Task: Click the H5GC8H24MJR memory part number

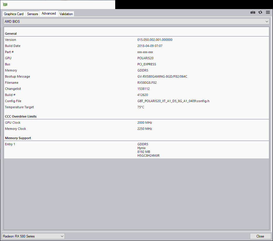Action: point(148,156)
